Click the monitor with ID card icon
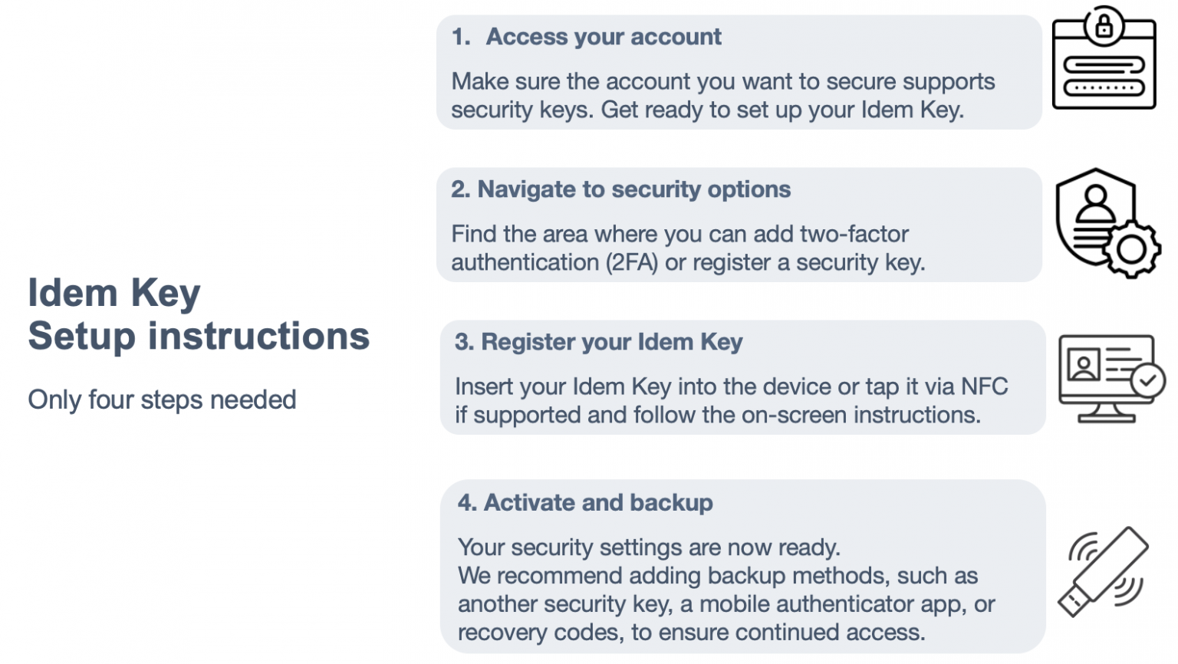The width and height of the screenshot is (1178, 664). point(1105,376)
